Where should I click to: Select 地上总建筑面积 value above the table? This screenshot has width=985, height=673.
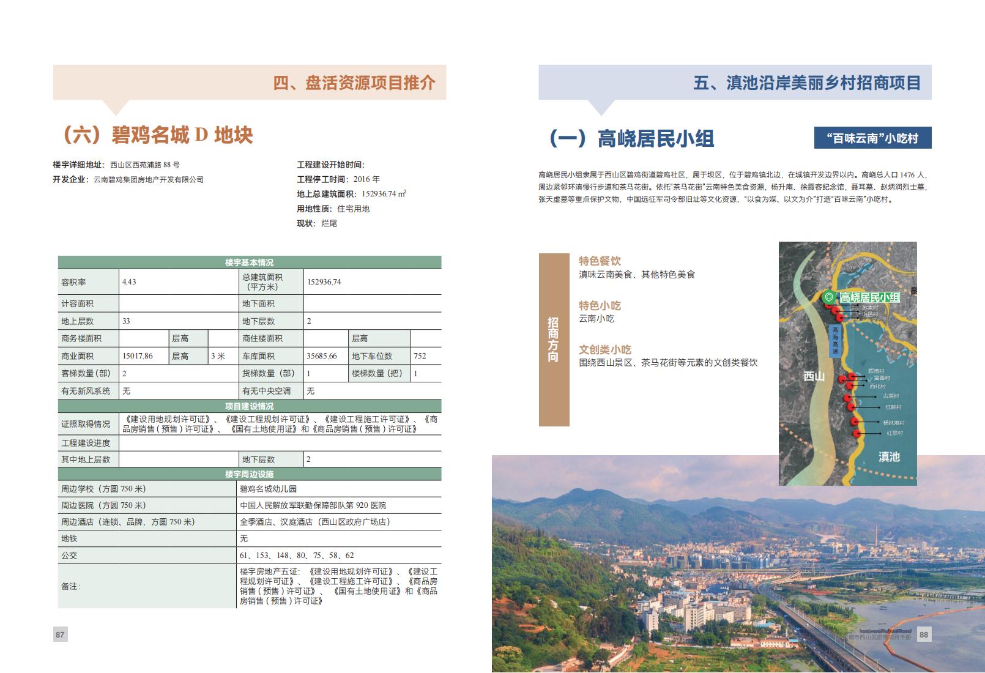point(384,194)
